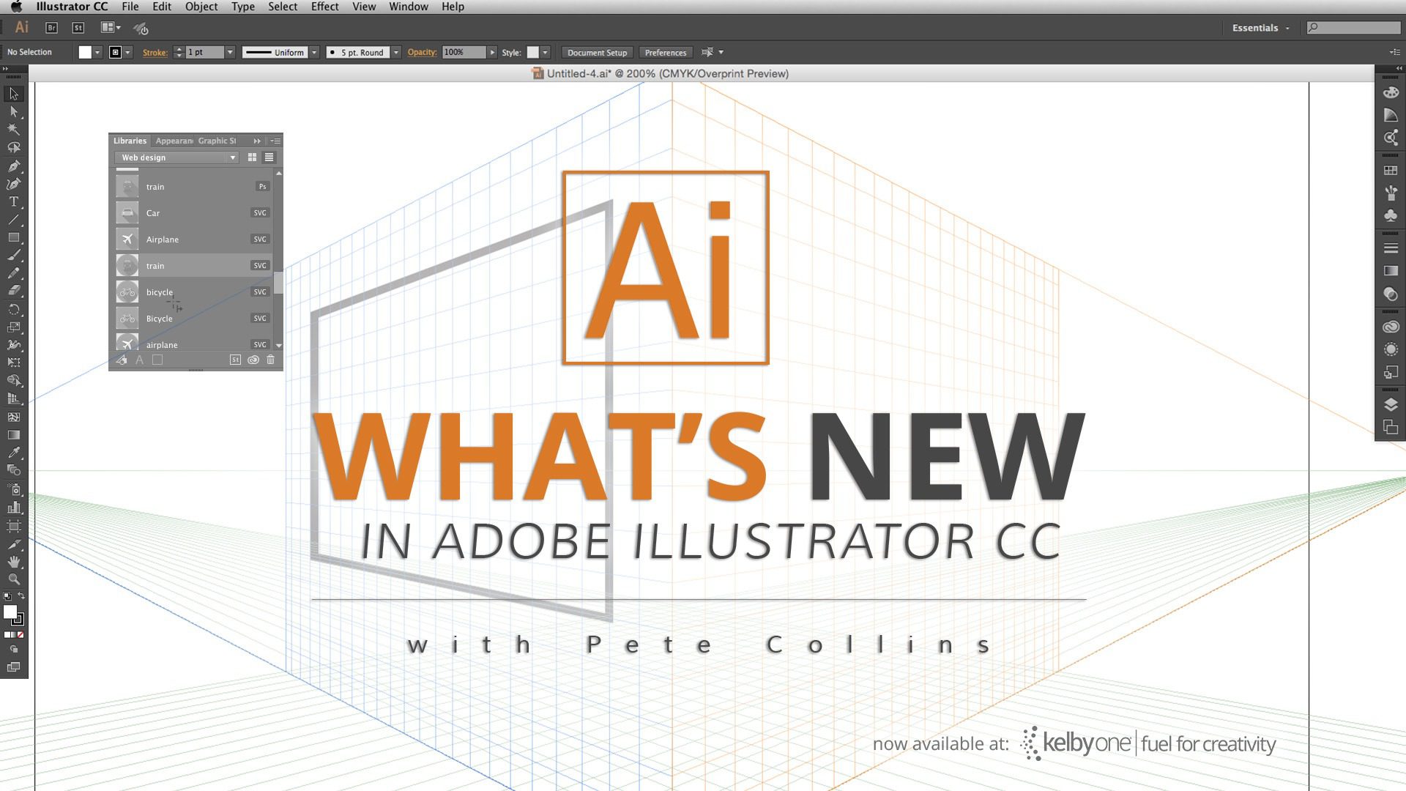Pick the Magic Wand tool

[x=13, y=130]
